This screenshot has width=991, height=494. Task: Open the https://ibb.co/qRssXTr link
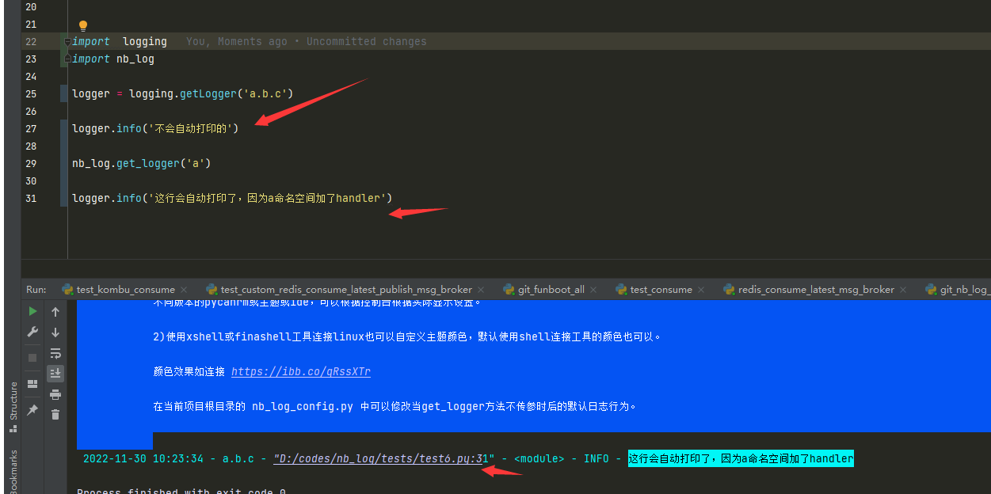tap(301, 371)
